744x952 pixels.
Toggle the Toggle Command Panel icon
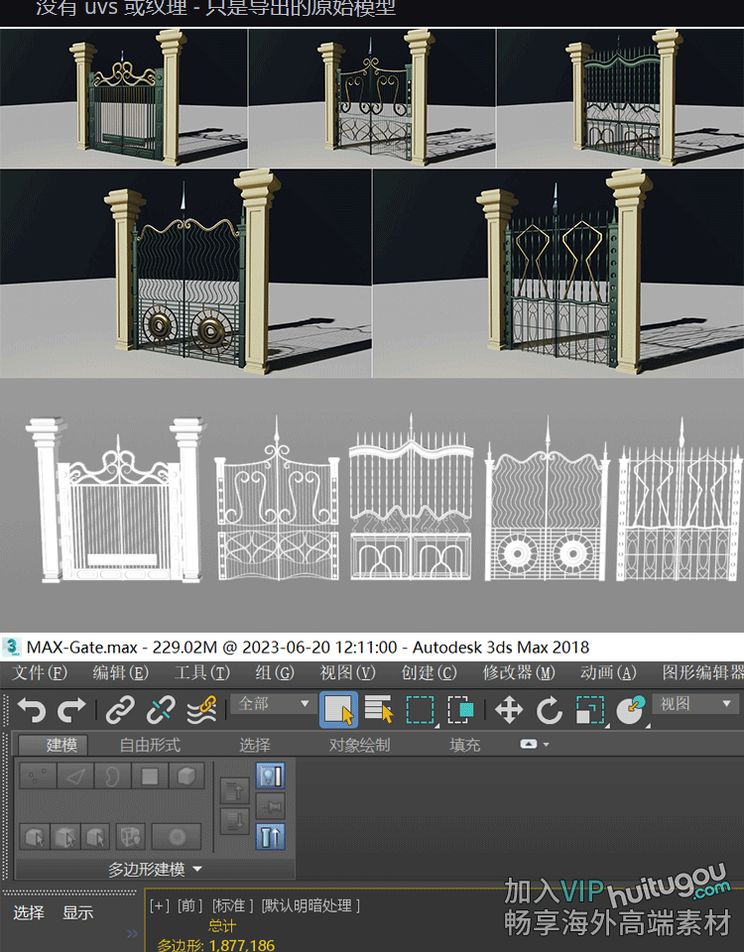270,837
